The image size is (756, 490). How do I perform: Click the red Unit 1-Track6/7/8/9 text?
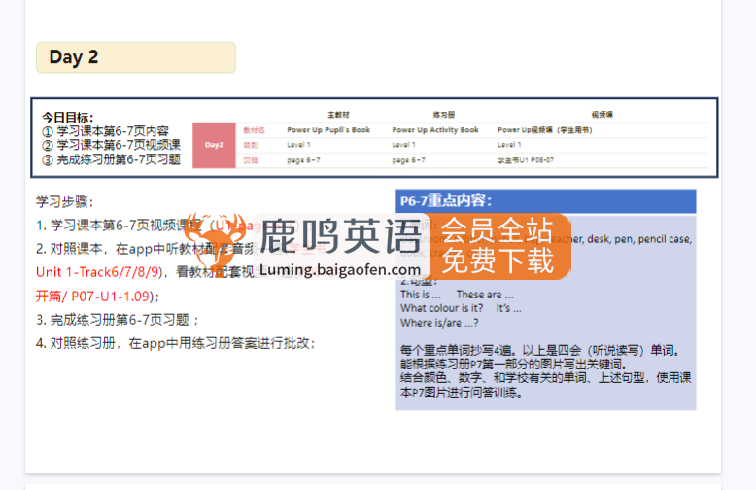click(x=97, y=271)
